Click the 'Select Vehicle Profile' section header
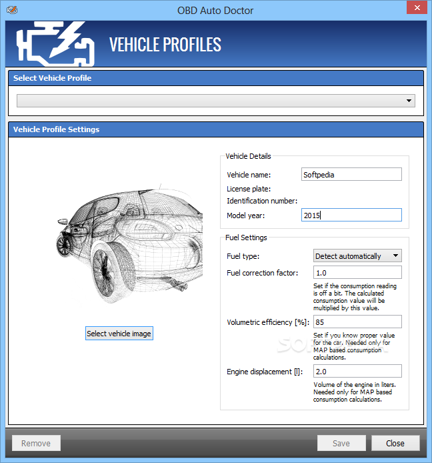 click(216, 78)
